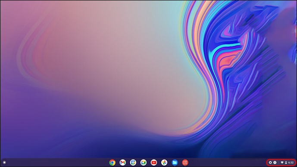Open quick settings via 6:32 clock
The height and width of the screenshot is (167, 297).
point(291,162)
